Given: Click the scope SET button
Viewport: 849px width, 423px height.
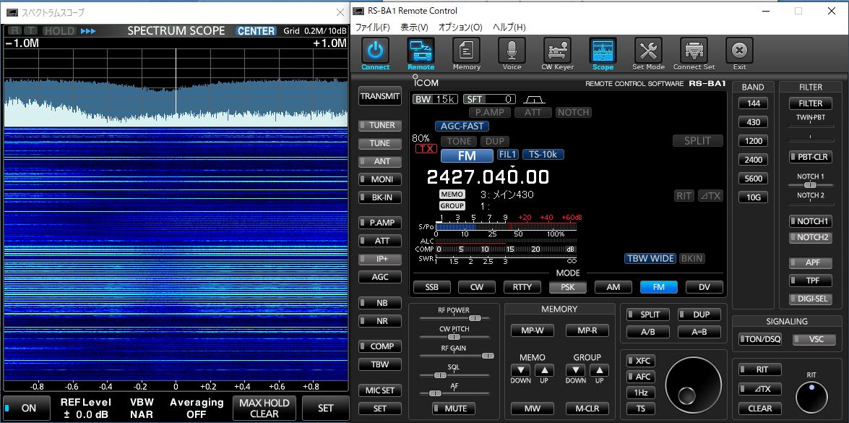Looking at the screenshot, I should click(325, 408).
